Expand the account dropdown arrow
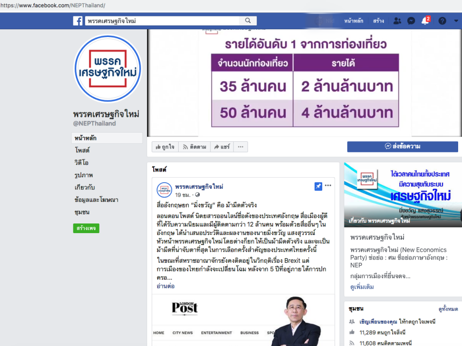Viewport: 462px width, 346px height. [456, 21]
